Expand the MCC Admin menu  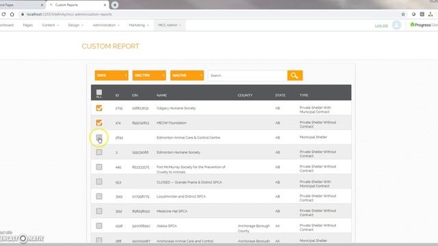(x=169, y=25)
